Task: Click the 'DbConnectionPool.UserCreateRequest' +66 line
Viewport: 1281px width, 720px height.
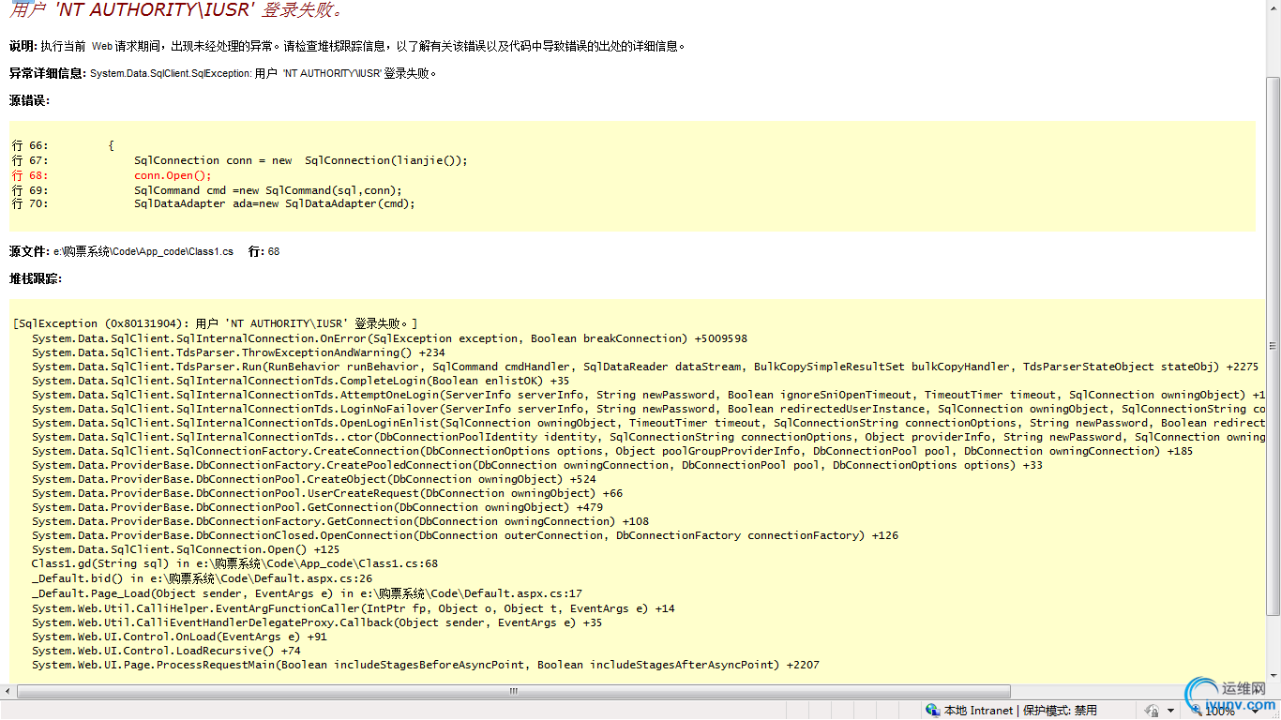Action: pyautogui.click(x=326, y=493)
